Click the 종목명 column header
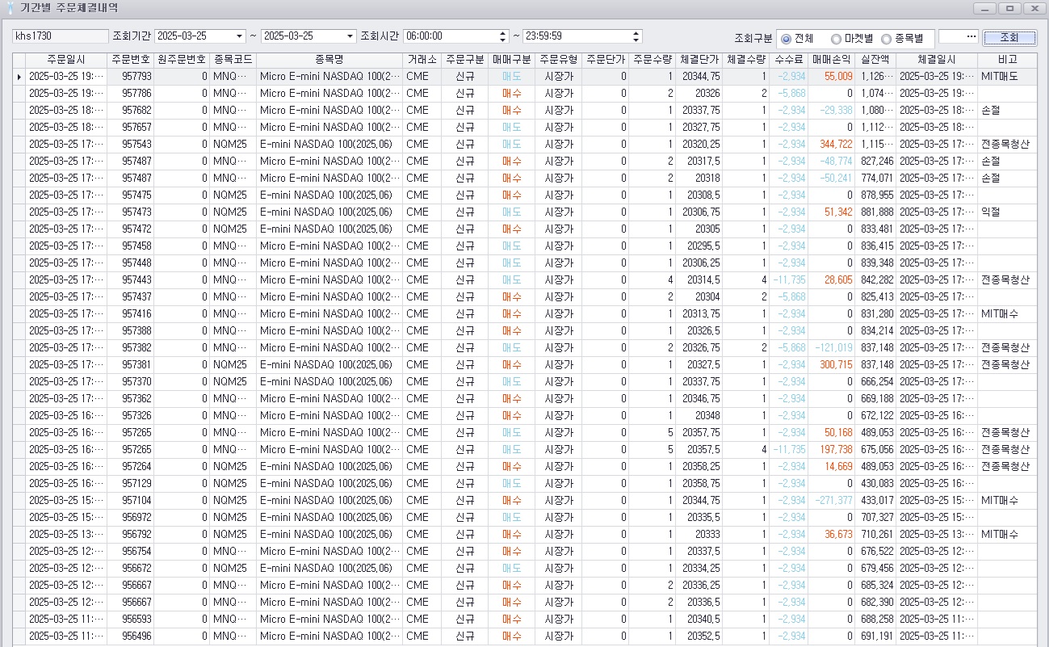This screenshot has height=647, width=1049. point(329,60)
